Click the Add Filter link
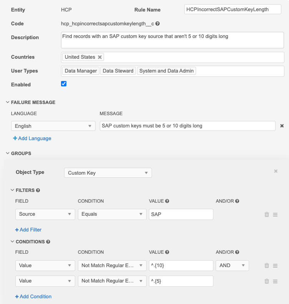Screen dimensions: 289x304 coord(28,230)
